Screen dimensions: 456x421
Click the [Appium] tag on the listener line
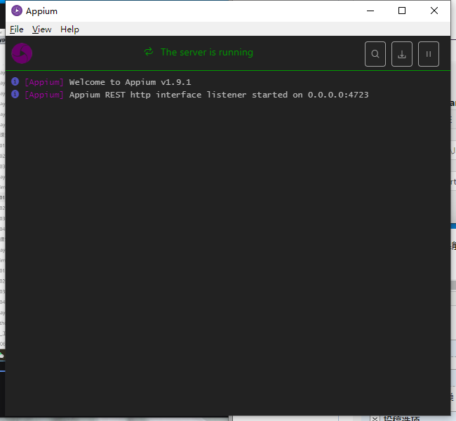(44, 95)
